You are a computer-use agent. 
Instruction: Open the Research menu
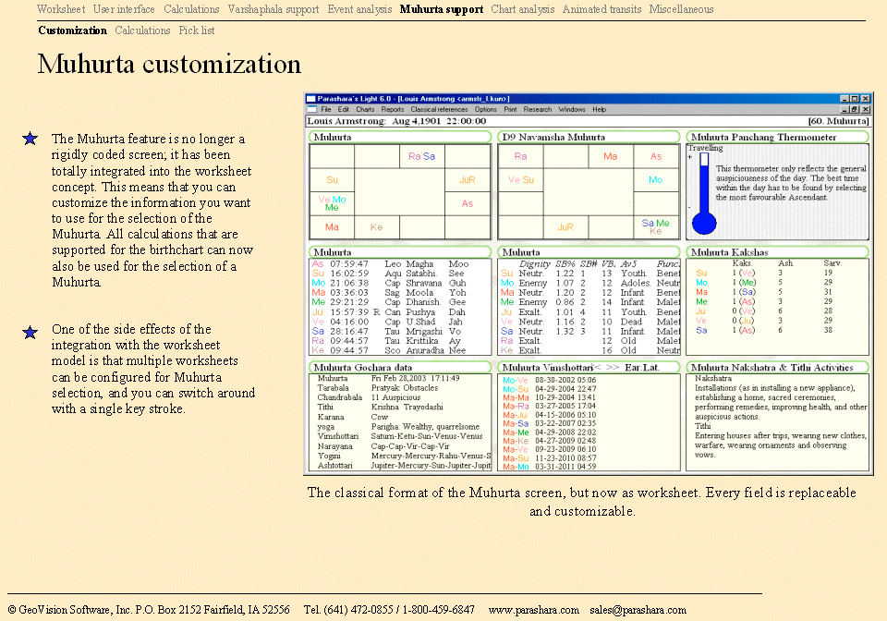(538, 109)
